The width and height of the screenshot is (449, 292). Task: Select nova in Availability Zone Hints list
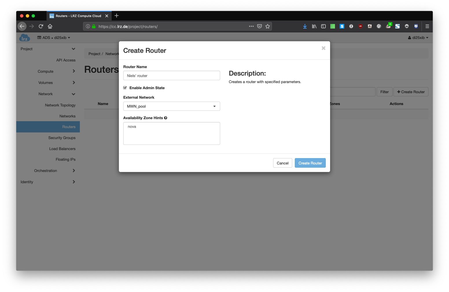tap(132, 127)
